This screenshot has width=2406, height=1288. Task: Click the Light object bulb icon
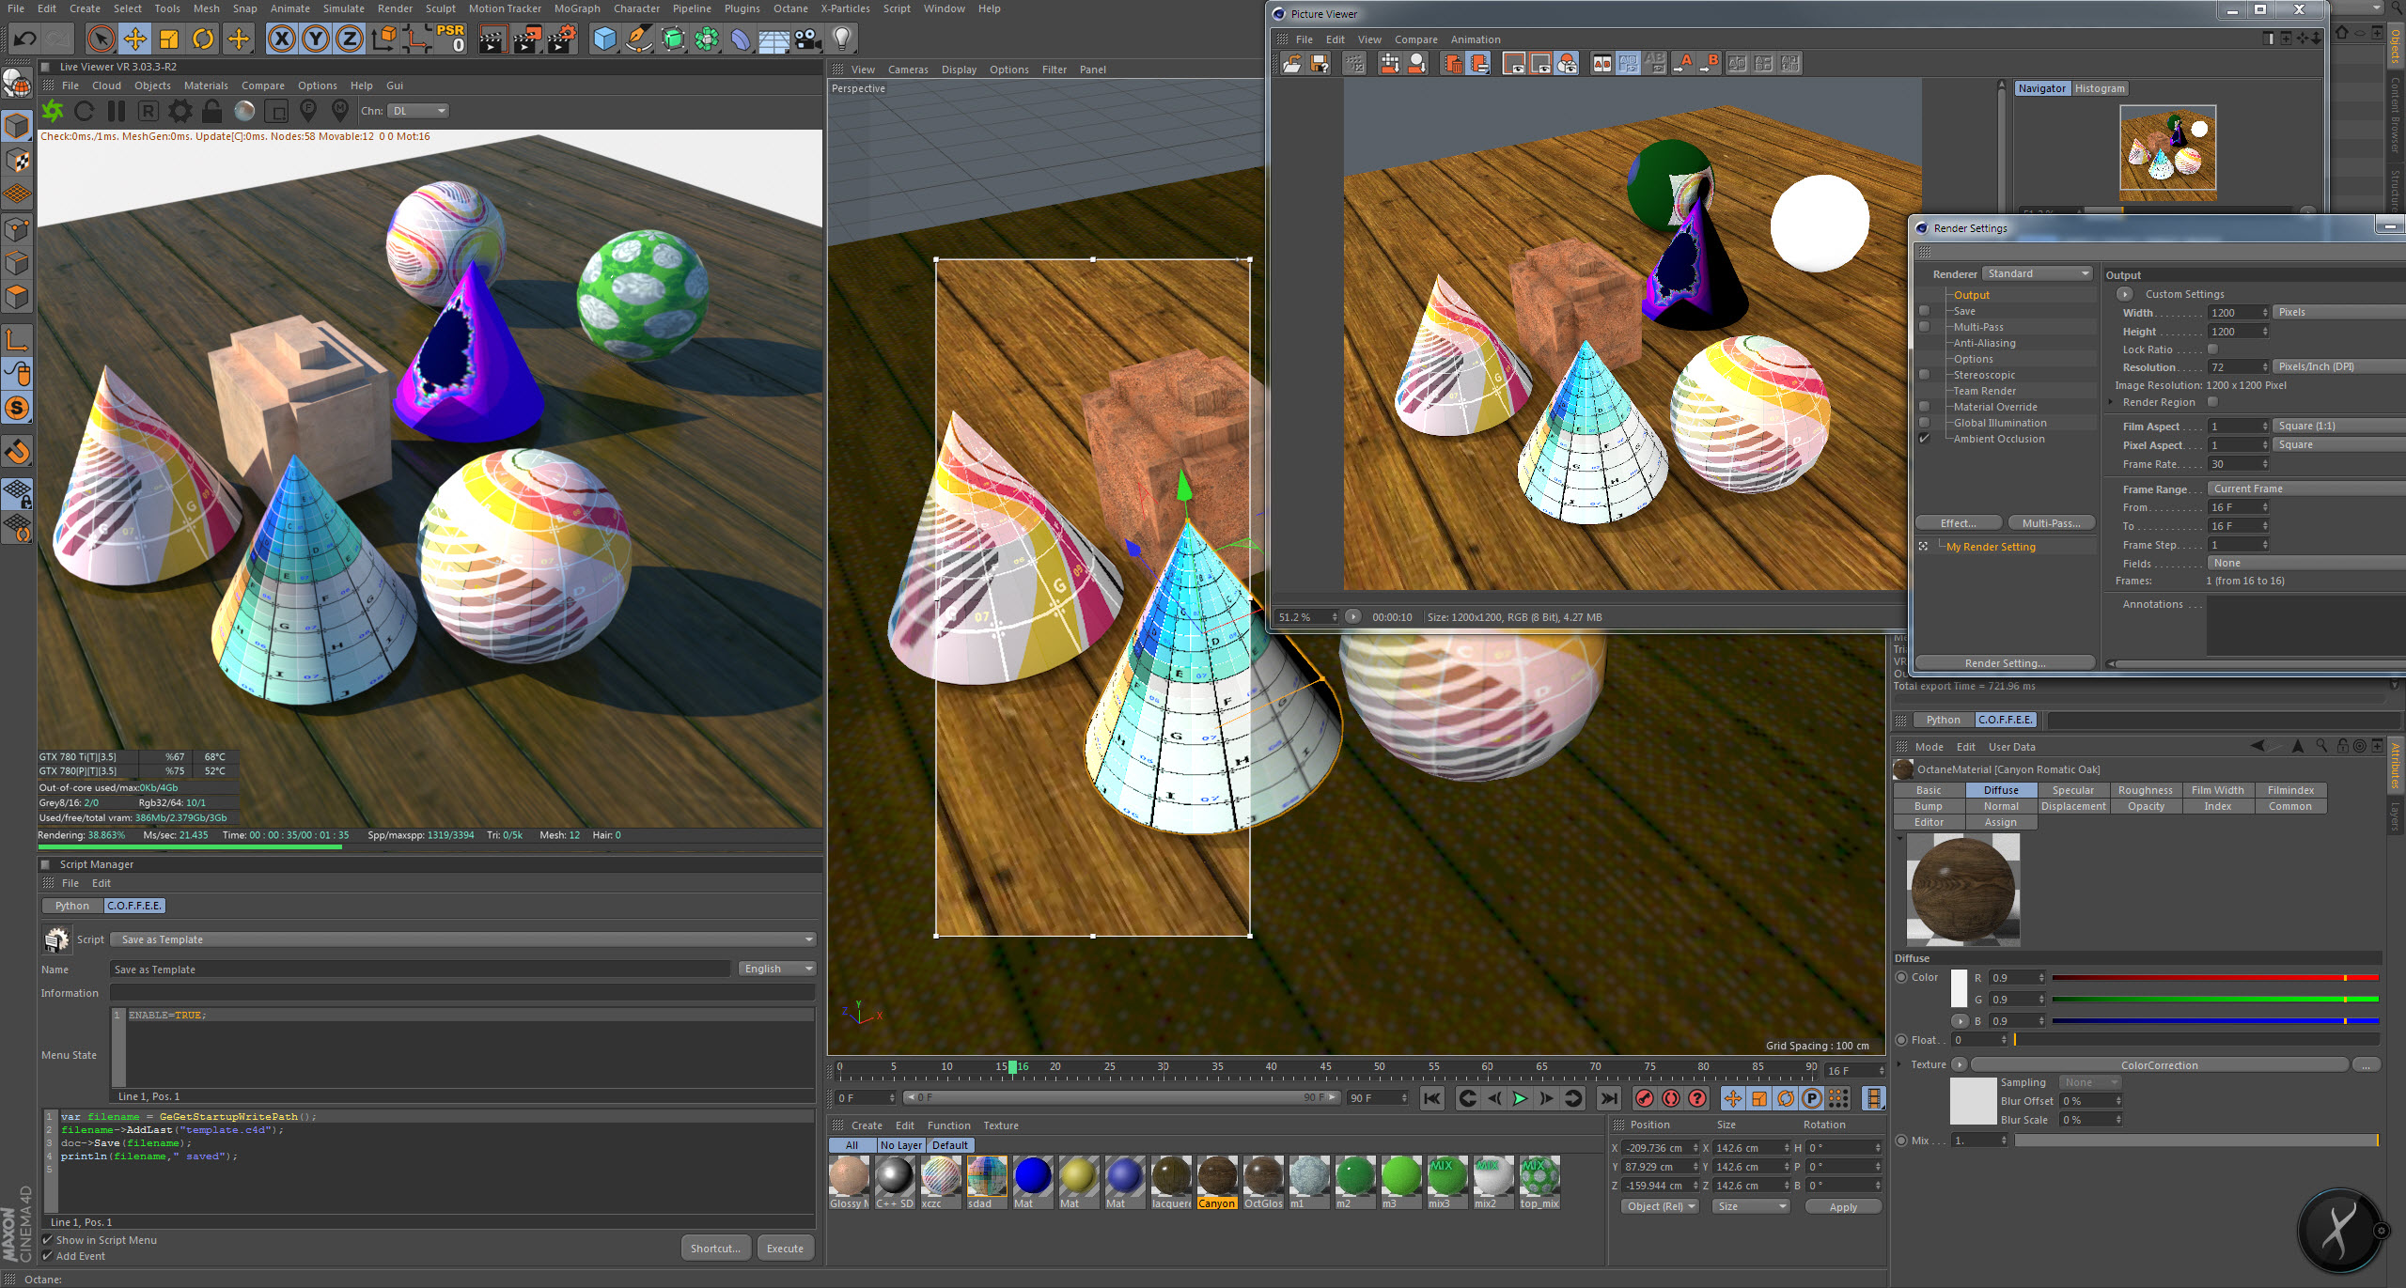(842, 39)
